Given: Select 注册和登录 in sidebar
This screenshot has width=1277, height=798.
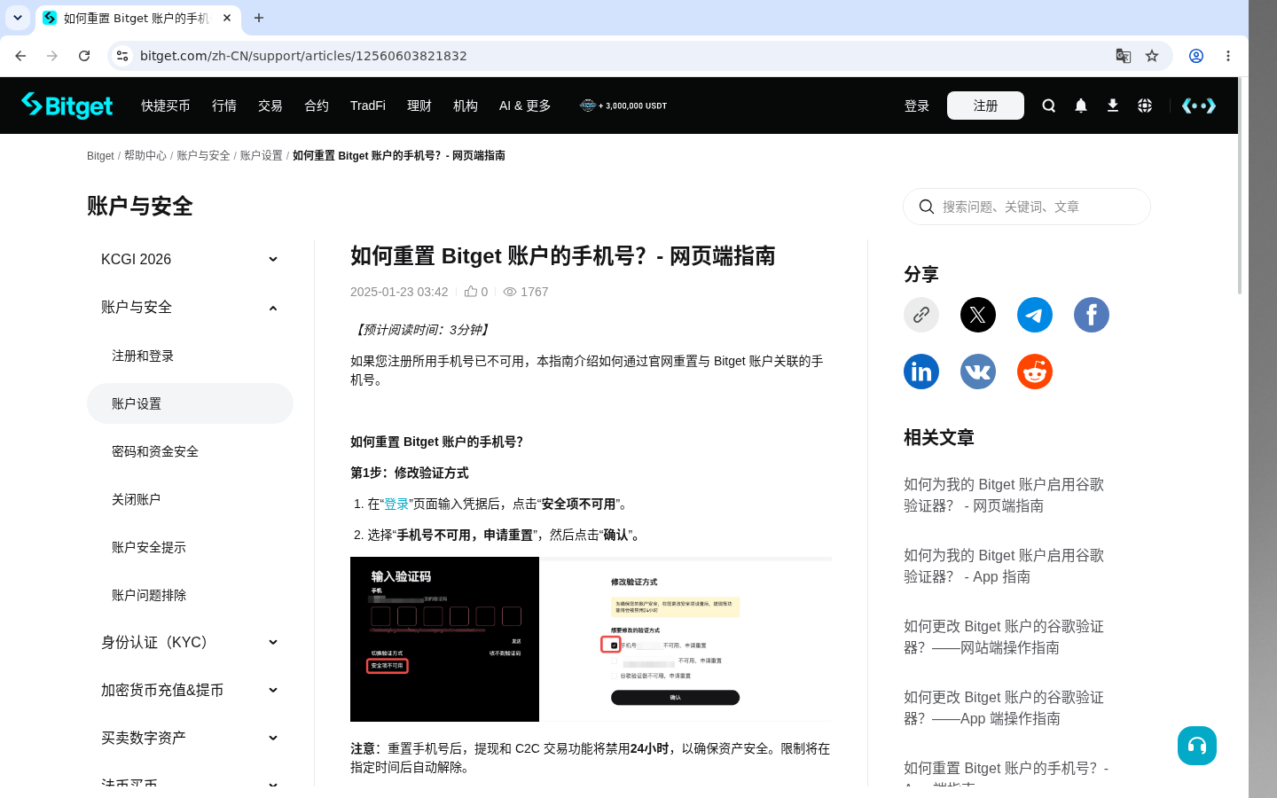Looking at the screenshot, I should click(x=190, y=356).
